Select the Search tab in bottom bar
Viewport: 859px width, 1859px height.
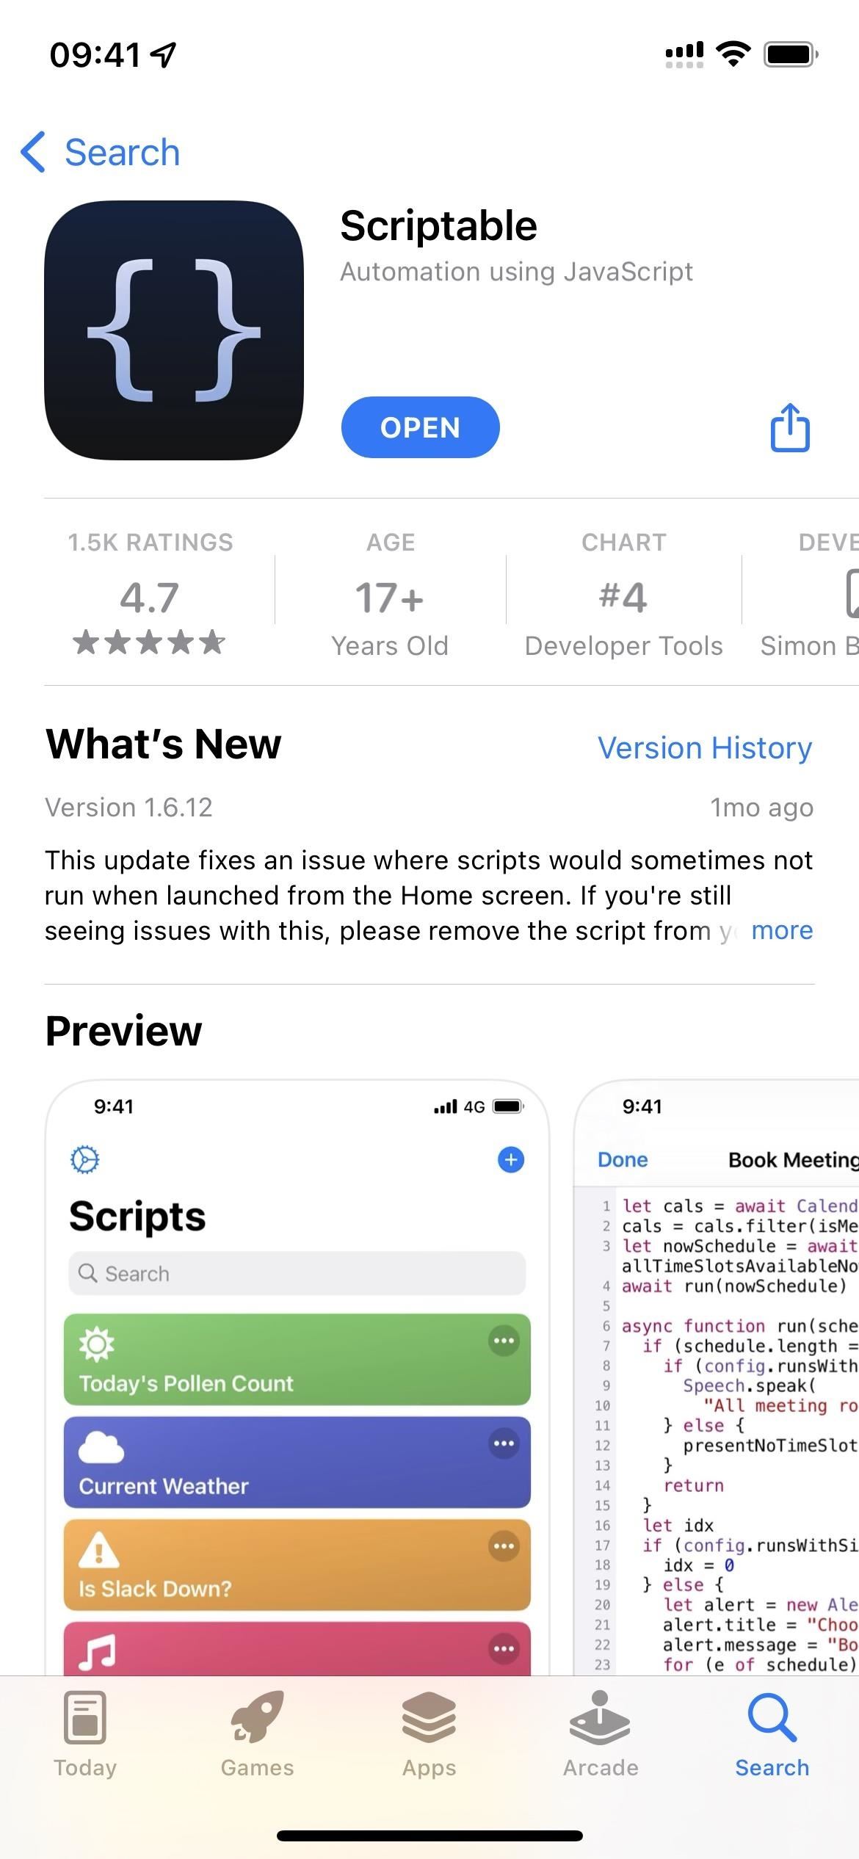tap(772, 1734)
